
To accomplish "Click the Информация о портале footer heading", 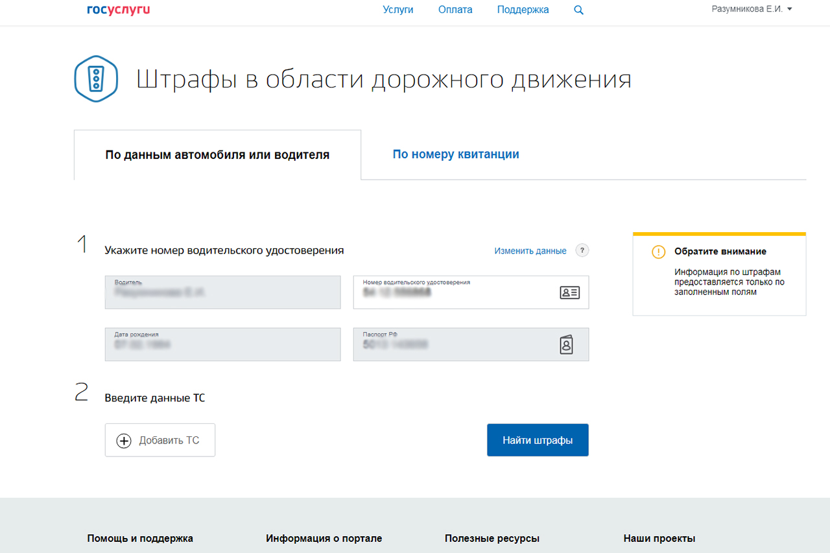I will [x=324, y=538].
